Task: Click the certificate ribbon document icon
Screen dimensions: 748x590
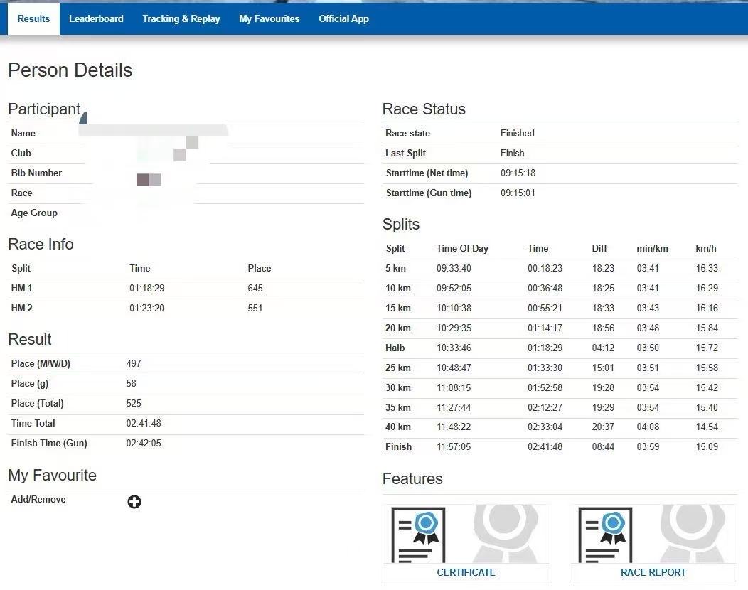Action: (x=418, y=535)
